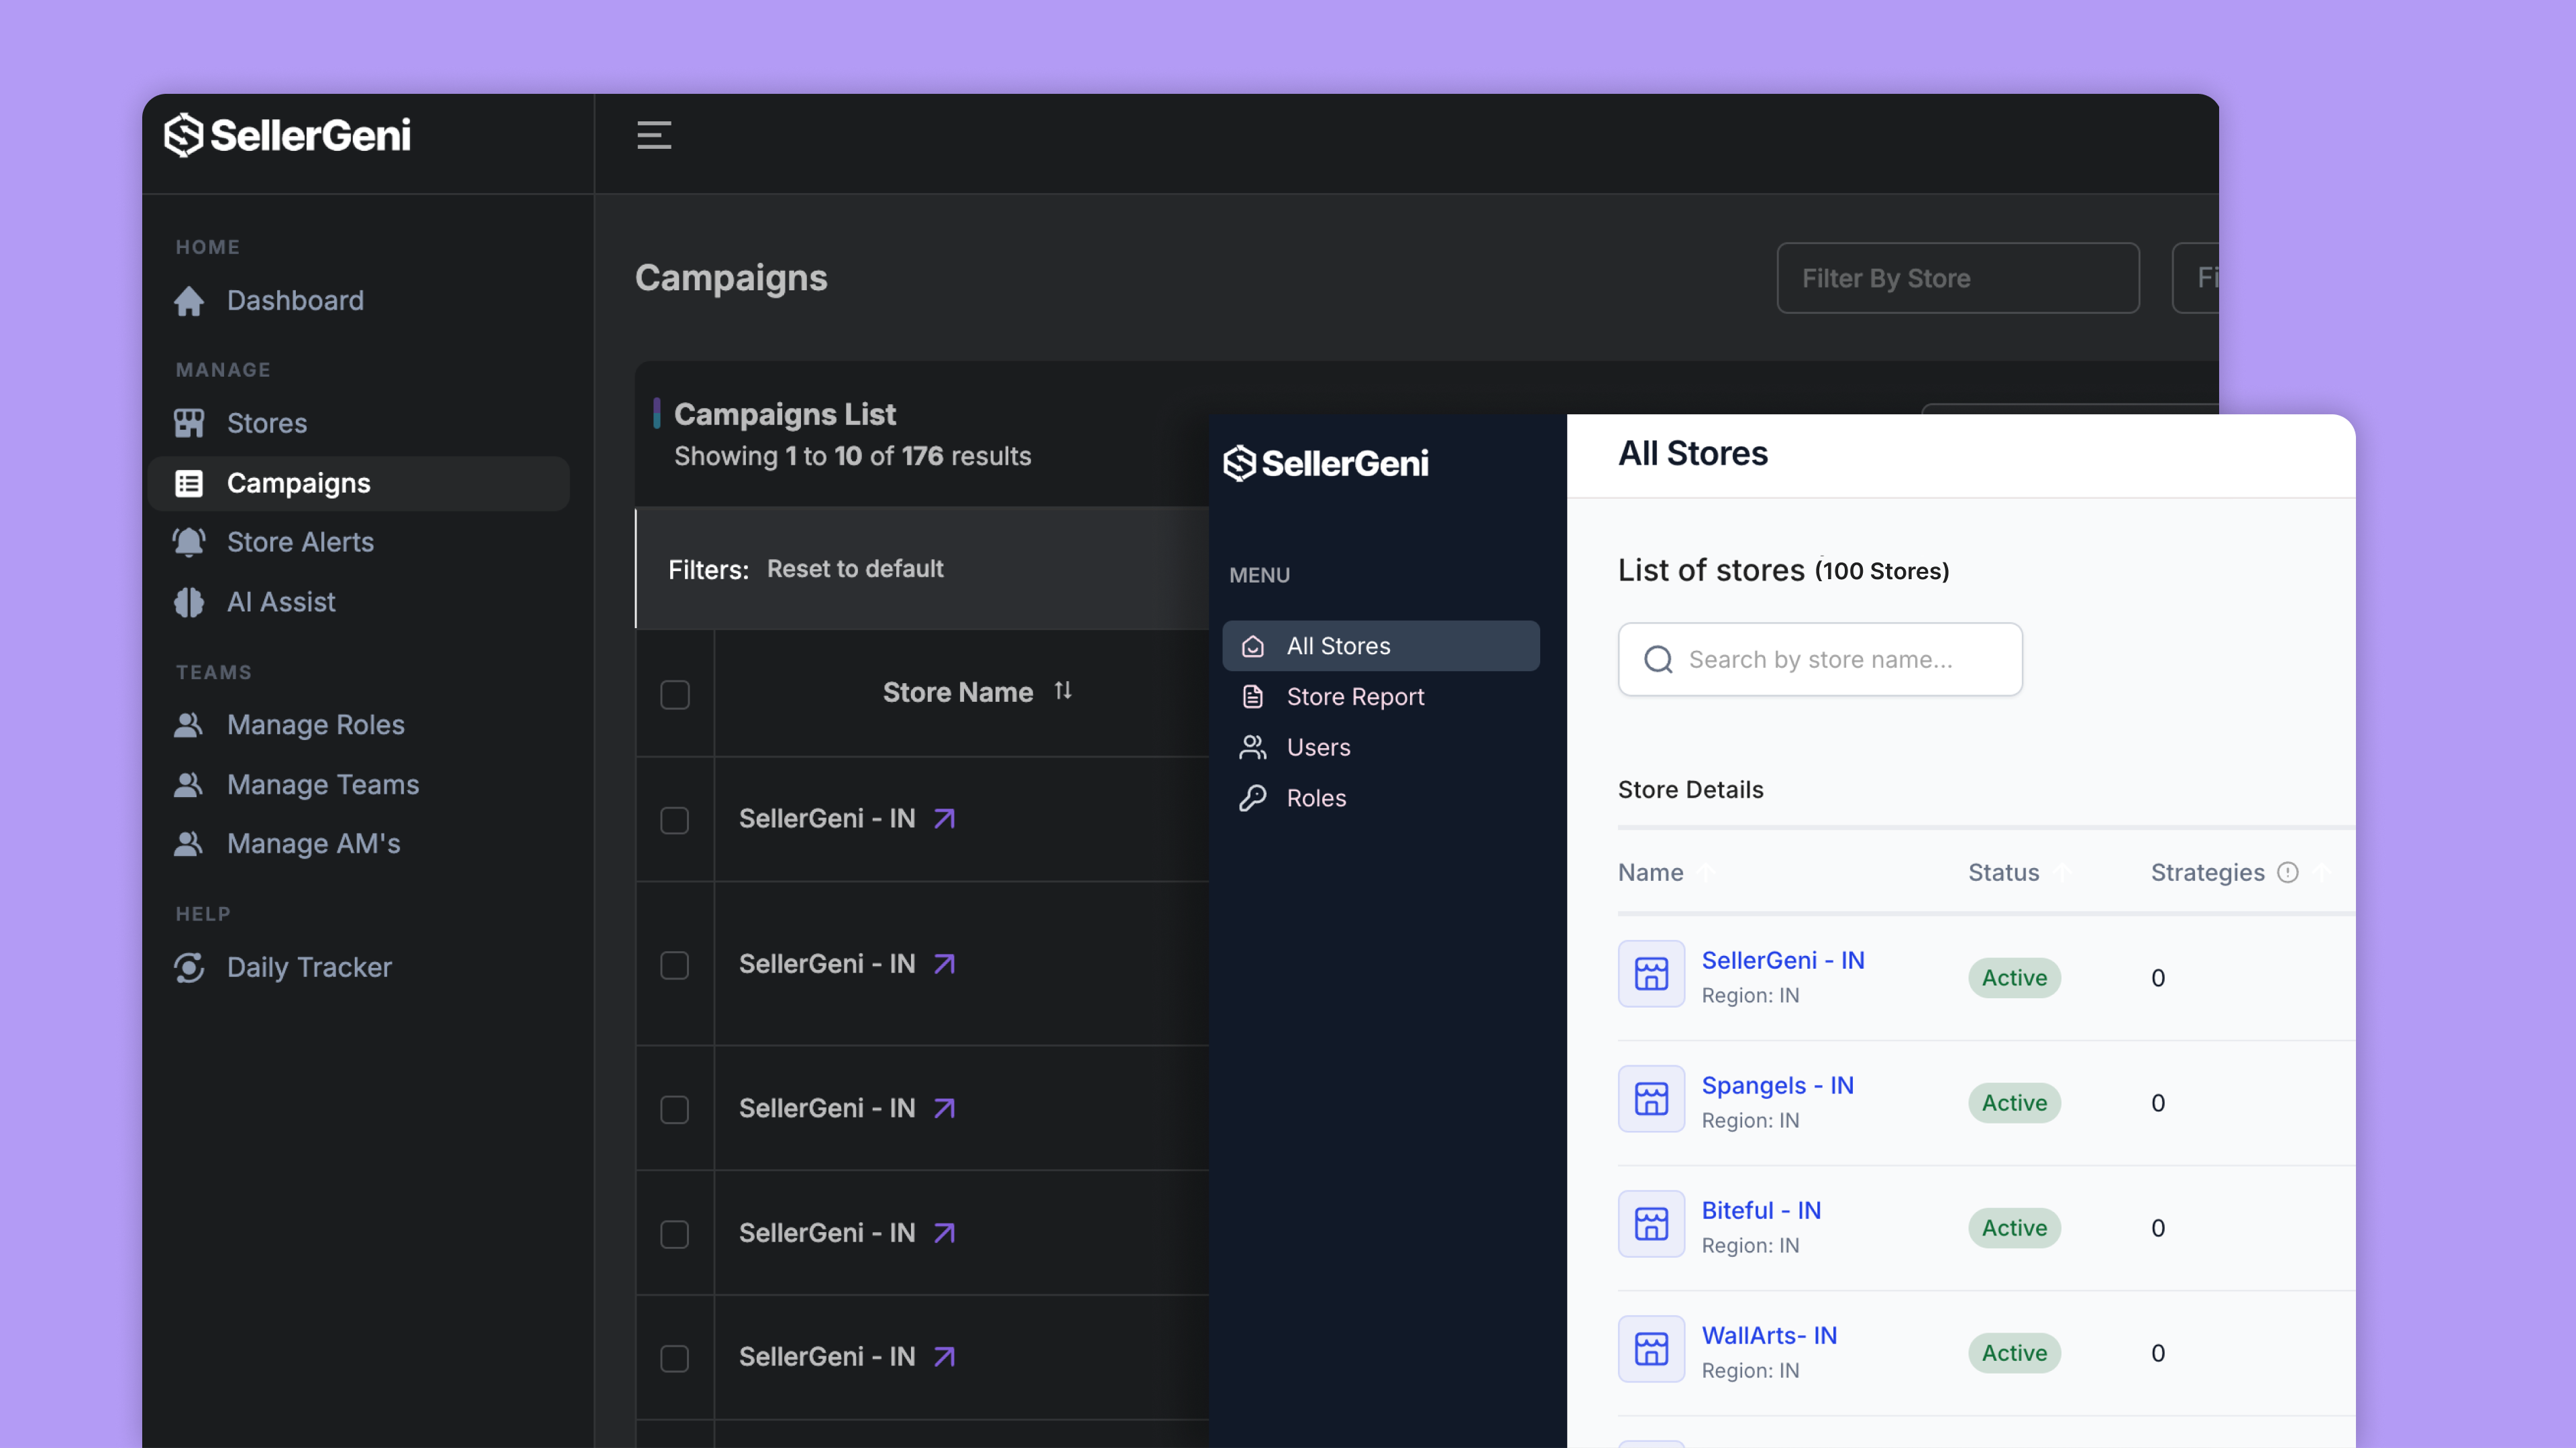Screen dimensions: 2576x1448
Task: Open fifth SellerGeni - IN external arrow
Action: tap(944, 1357)
